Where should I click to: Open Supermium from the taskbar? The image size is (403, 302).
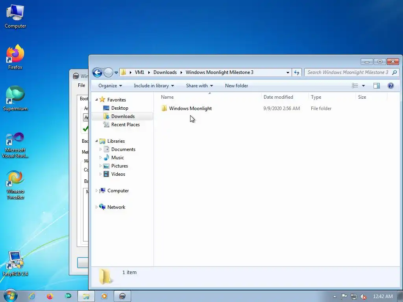(x=68, y=296)
